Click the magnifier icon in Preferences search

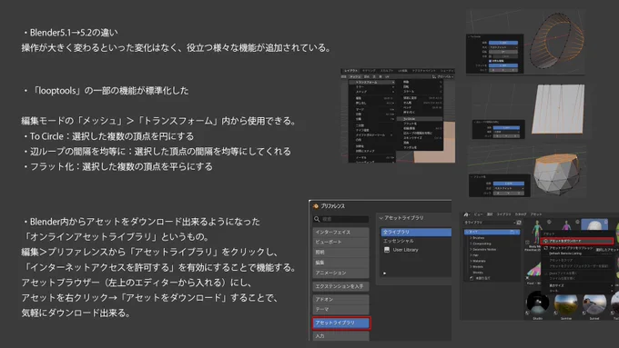coord(317,219)
